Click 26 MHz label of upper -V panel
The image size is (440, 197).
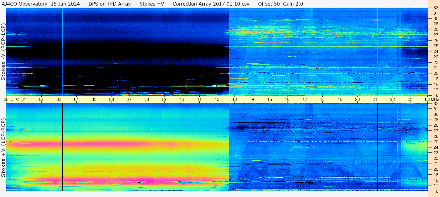pyautogui.click(x=435, y=40)
